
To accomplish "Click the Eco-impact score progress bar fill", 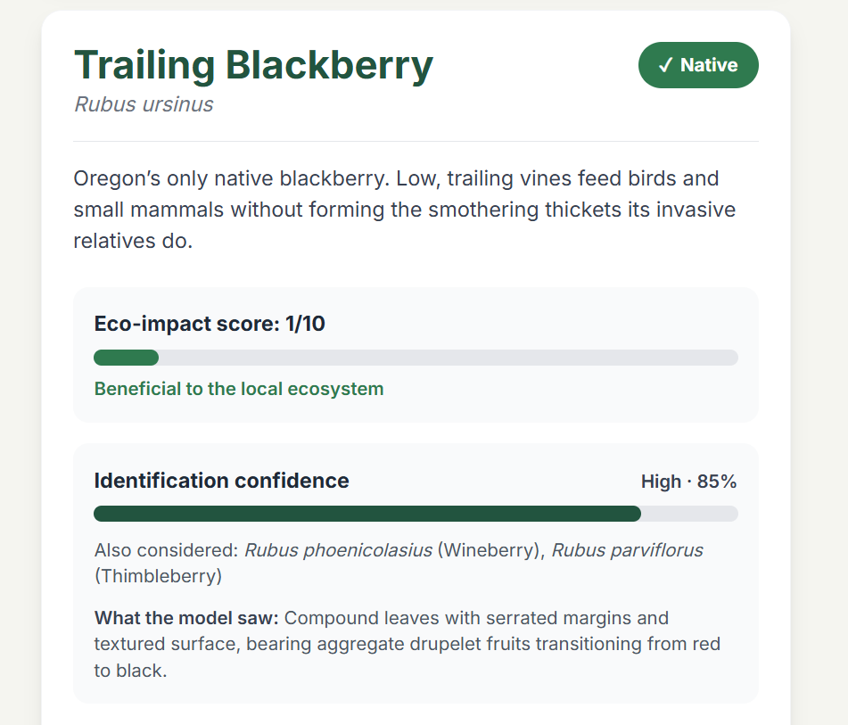I will (126, 358).
